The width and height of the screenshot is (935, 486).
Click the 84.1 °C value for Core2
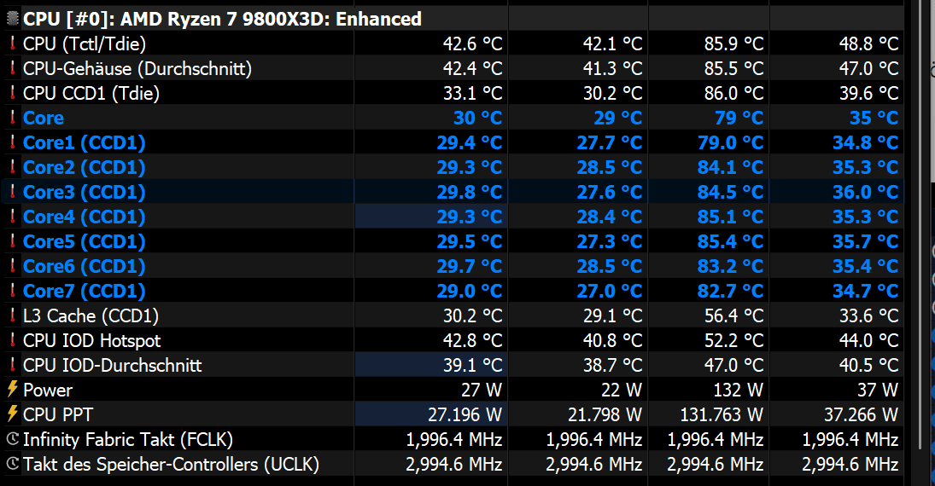[x=730, y=167]
